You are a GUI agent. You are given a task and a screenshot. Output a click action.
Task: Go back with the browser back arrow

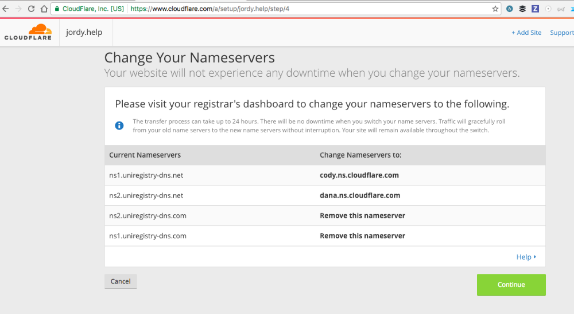pos(6,9)
